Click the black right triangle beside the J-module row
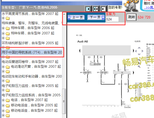This screenshot has height=118, width=154. pyautogui.click(x=133, y=73)
